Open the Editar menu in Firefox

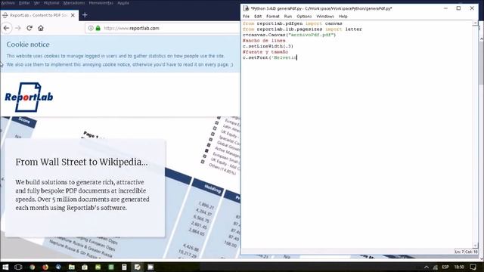(x=24, y=3)
